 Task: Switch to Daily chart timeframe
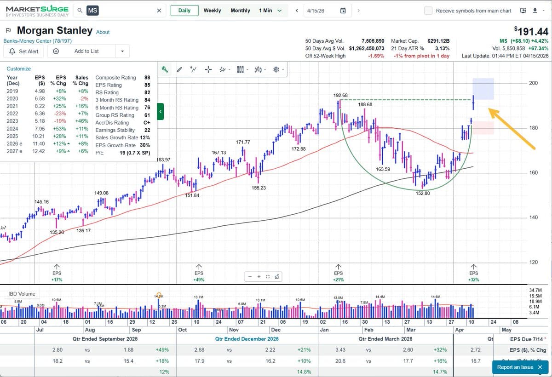(184, 11)
